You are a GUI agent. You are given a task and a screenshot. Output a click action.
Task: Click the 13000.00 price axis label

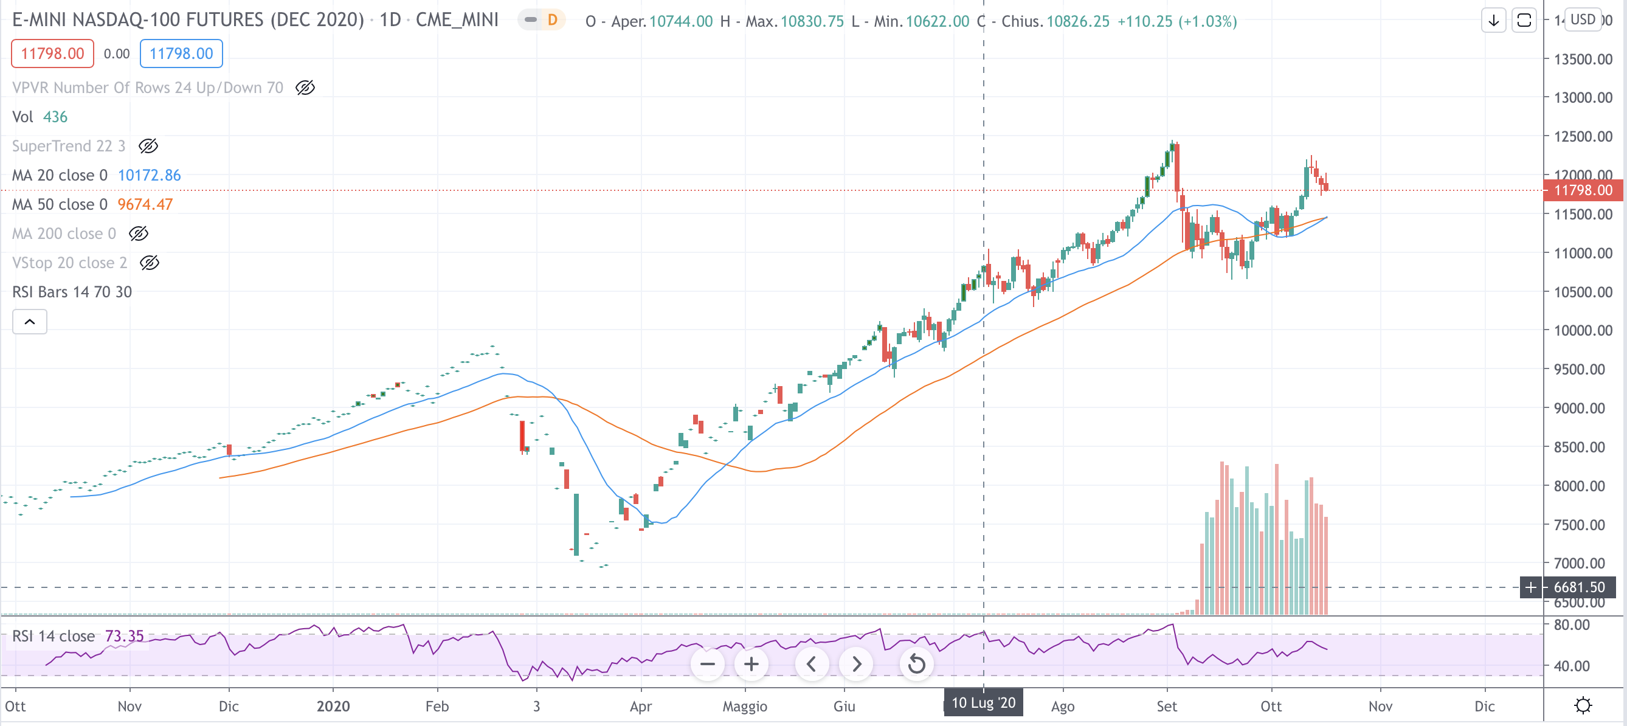(x=1583, y=98)
